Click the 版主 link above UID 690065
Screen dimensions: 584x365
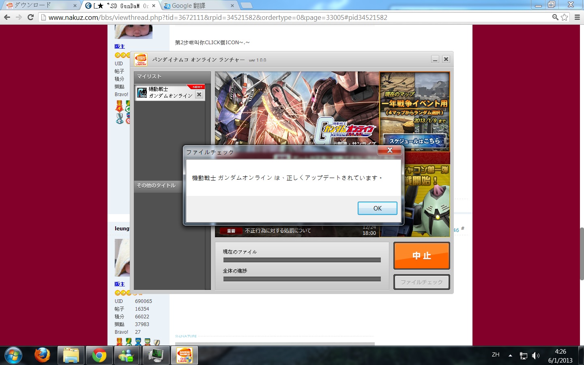[x=120, y=284]
